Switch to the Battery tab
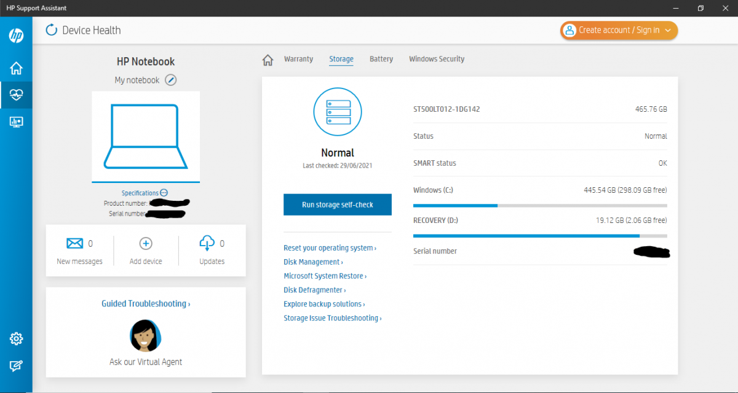The image size is (738, 393). (x=381, y=59)
